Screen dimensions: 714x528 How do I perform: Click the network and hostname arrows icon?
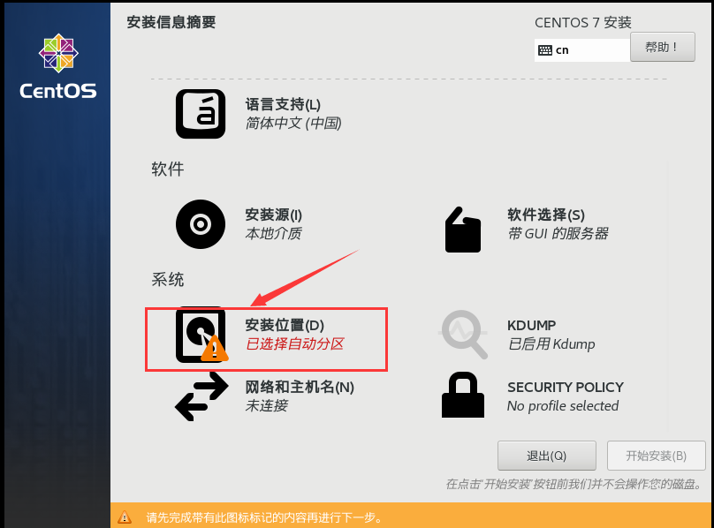pos(201,396)
